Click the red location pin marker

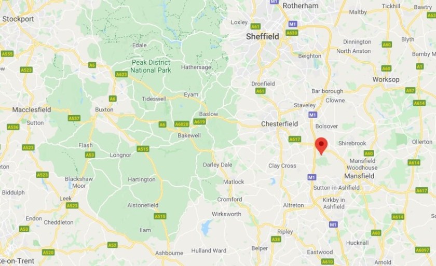(x=321, y=146)
